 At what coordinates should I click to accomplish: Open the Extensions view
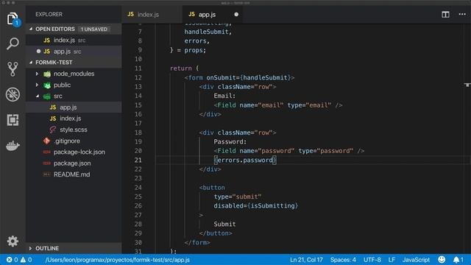(13, 120)
